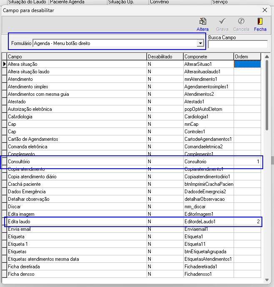Select the 'Atendimento' field row
274x287 pixels.
[x=131, y=79]
